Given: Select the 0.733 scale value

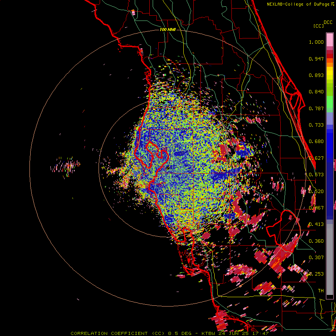Looking at the screenshot, I should click(316, 125).
